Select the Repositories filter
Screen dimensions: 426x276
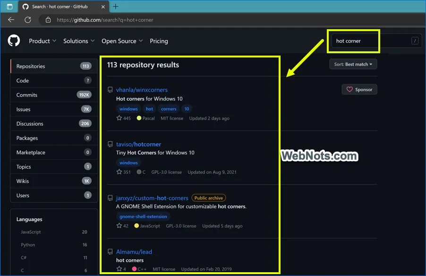54,66
